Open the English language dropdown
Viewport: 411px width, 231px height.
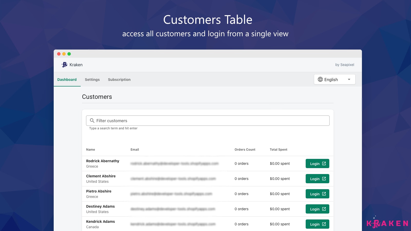click(334, 79)
